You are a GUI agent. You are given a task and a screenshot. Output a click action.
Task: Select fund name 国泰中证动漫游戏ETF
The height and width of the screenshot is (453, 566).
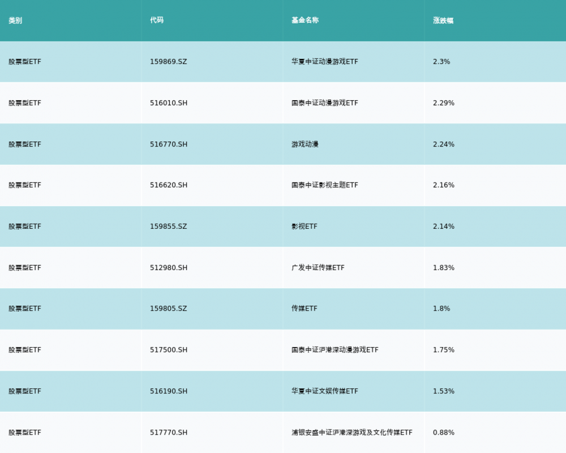[x=325, y=103]
